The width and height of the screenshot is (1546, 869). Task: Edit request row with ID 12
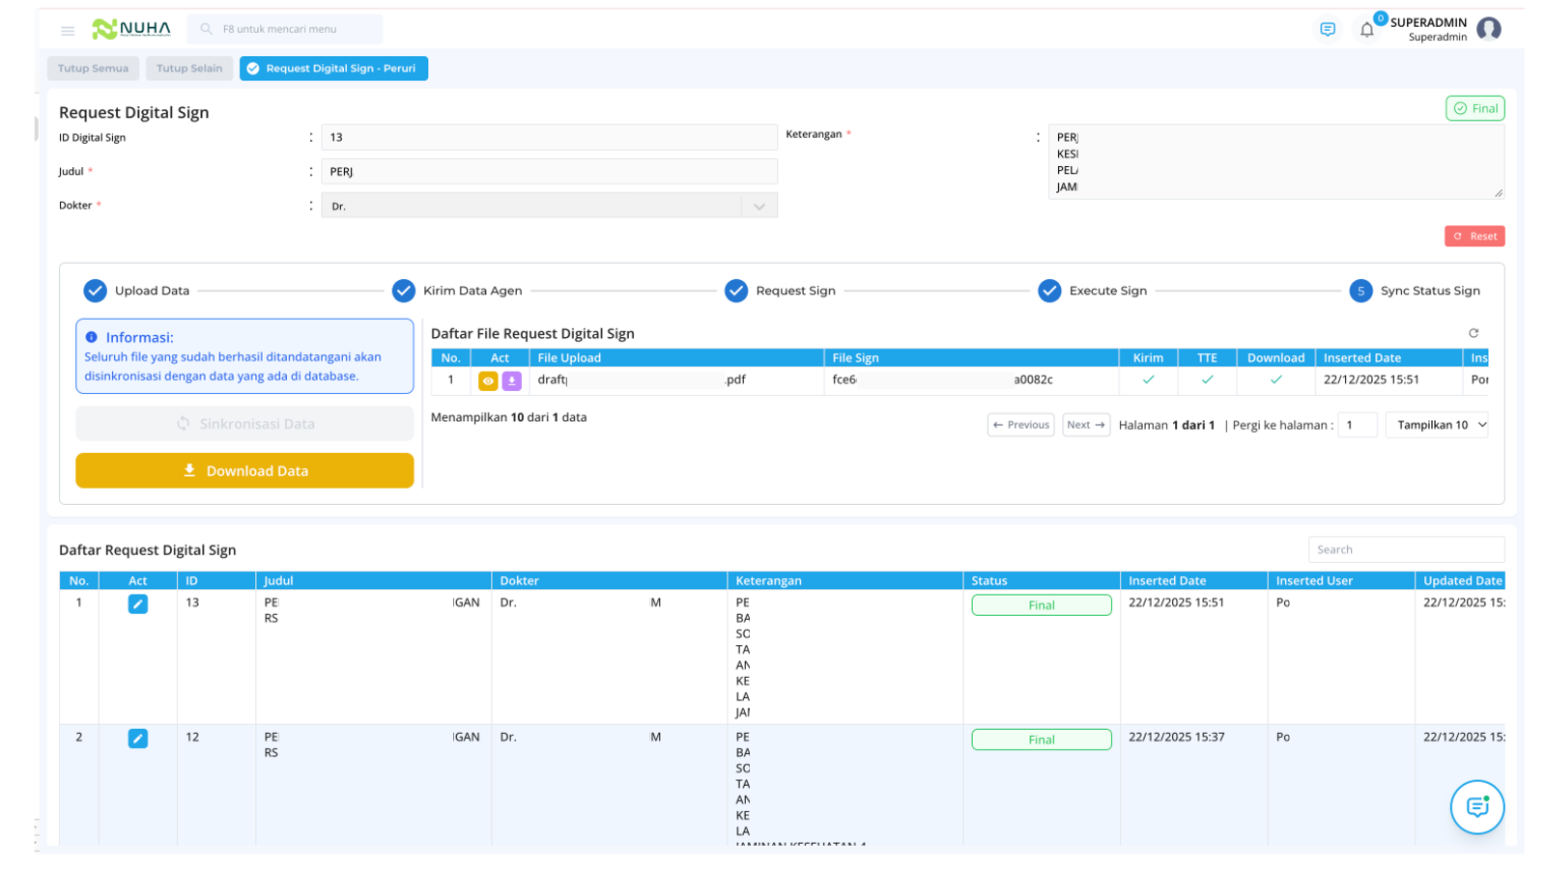138,739
